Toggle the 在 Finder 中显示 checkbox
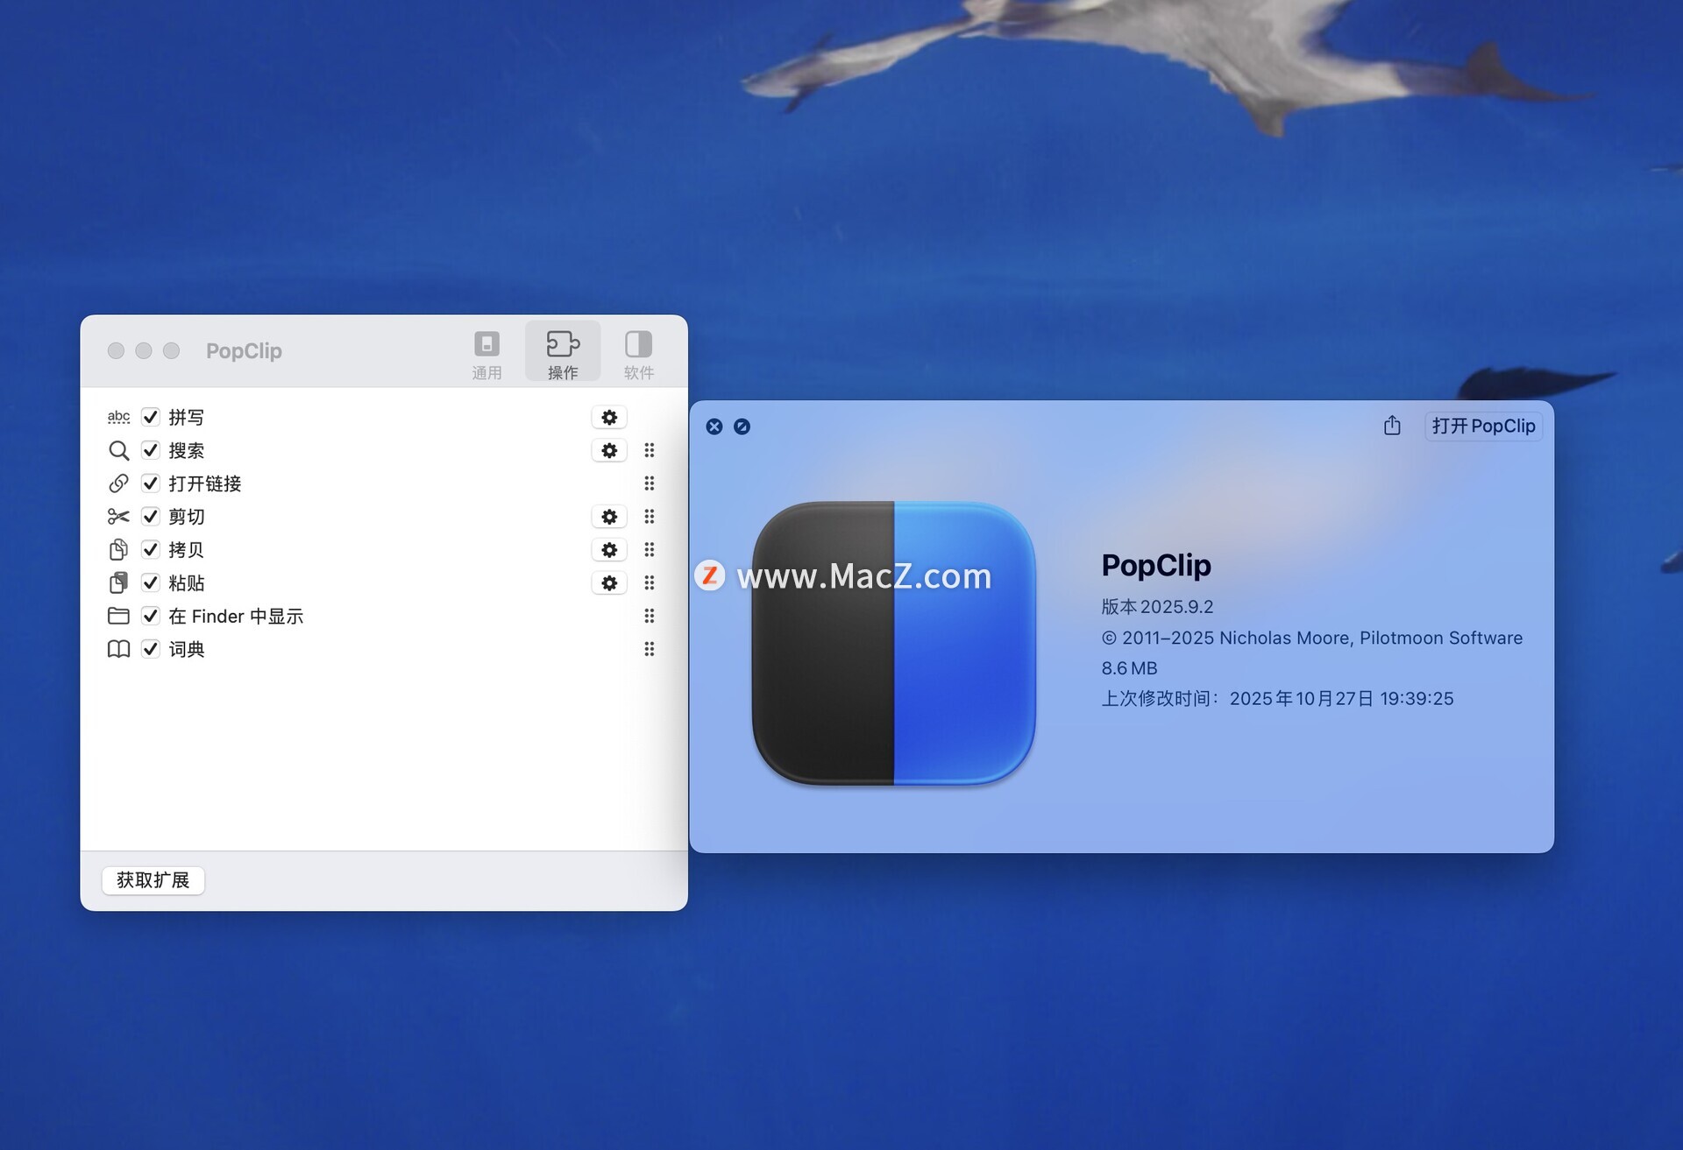 [151, 616]
